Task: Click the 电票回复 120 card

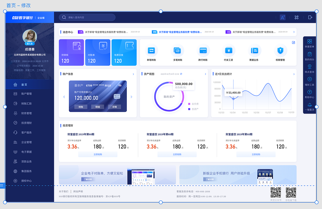Action: pyautogui.click(x=124, y=52)
